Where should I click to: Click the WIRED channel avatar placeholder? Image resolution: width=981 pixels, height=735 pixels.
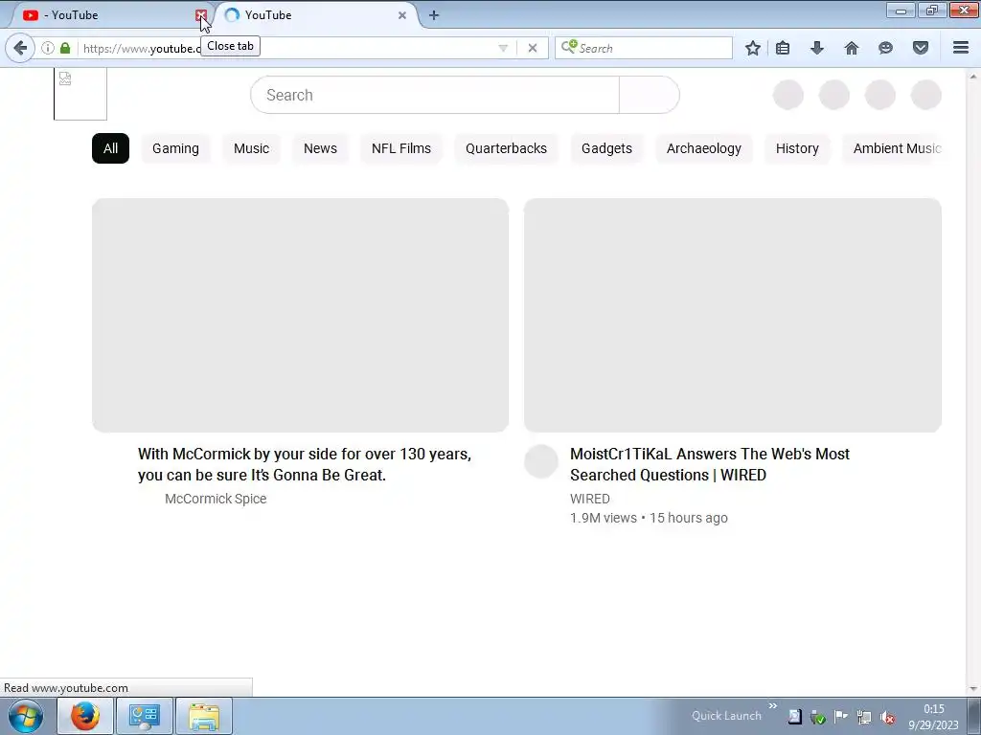pyautogui.click(x=541, y=461)
